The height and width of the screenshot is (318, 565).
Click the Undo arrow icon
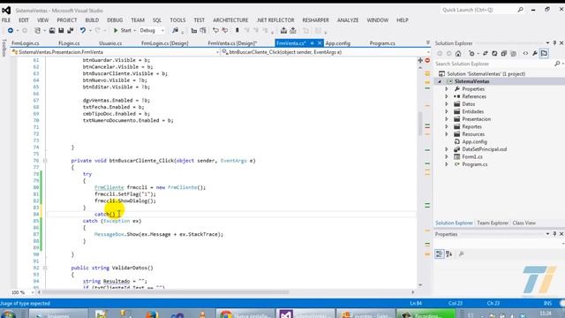(83, 31)
